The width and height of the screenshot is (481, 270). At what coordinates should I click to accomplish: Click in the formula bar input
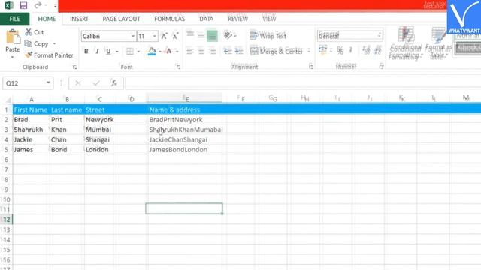[303, 83]
